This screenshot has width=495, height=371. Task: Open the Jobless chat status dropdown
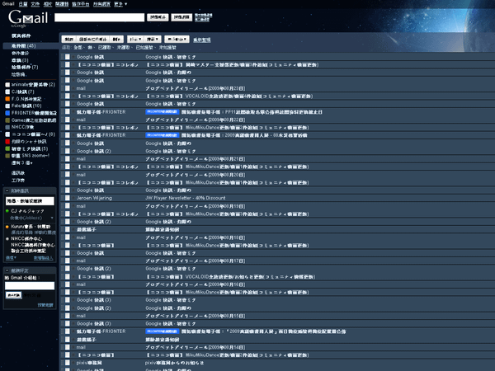52,218
